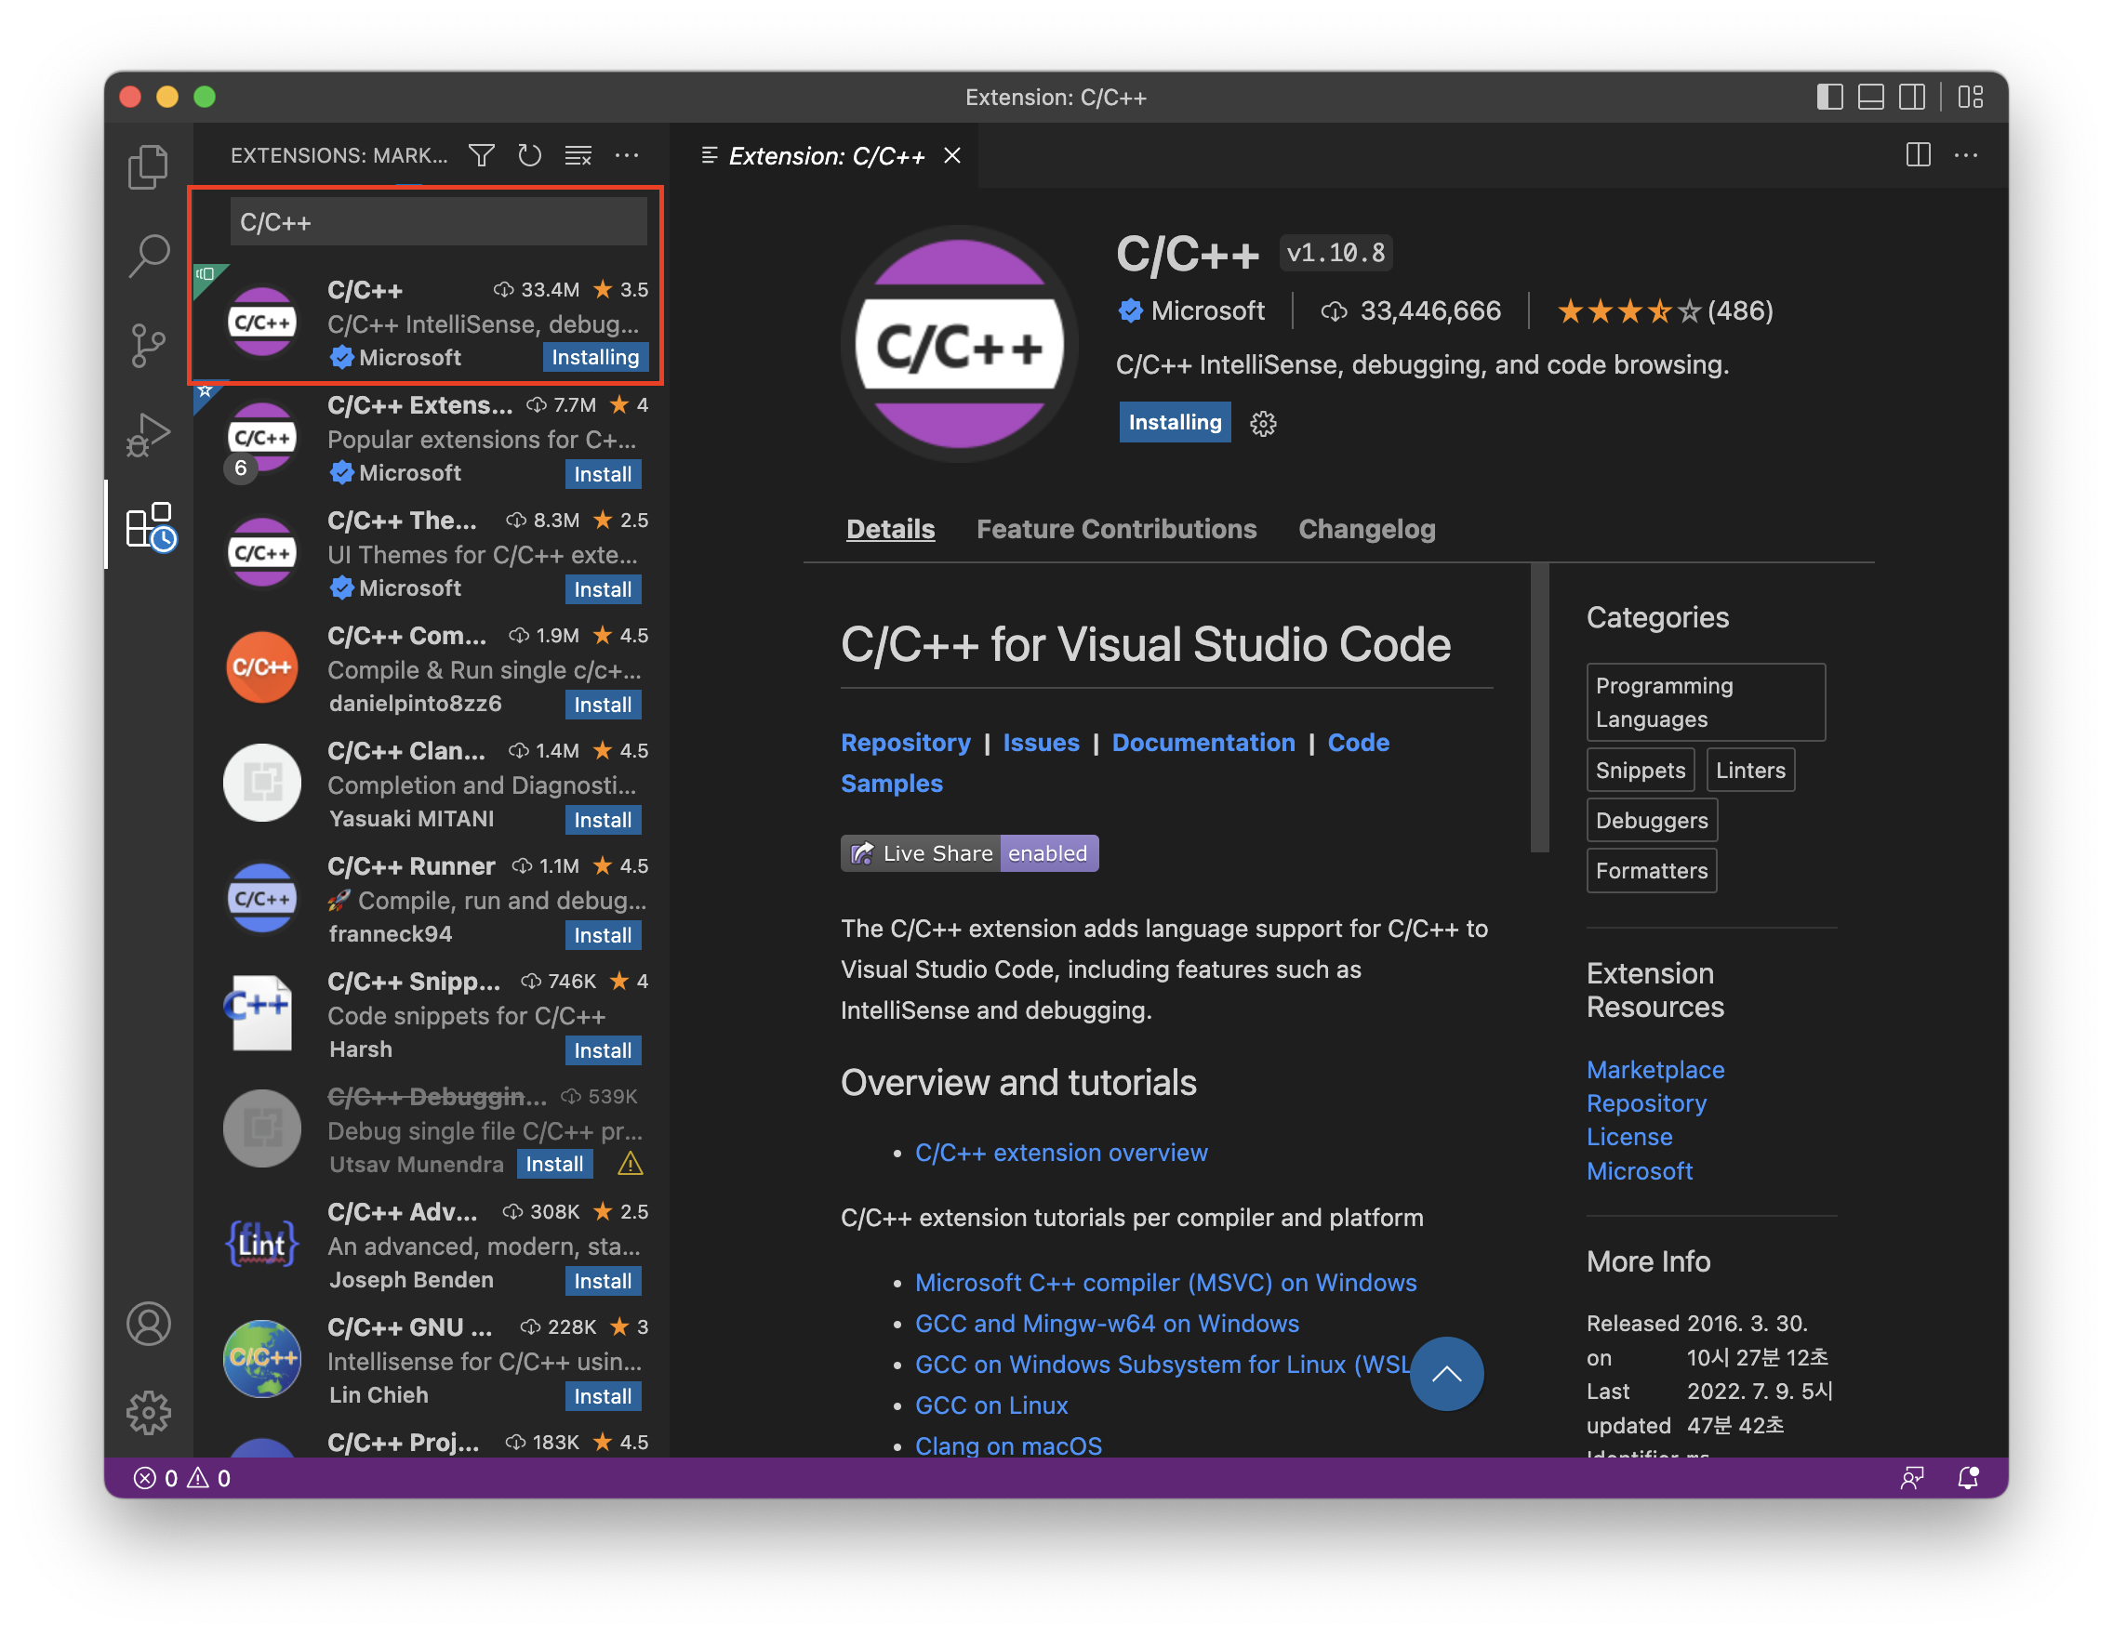Viewport: 2113px width, 1636px height.
Task: Toggle secondary side bar layout button
Action: (x=1912, y=98)
